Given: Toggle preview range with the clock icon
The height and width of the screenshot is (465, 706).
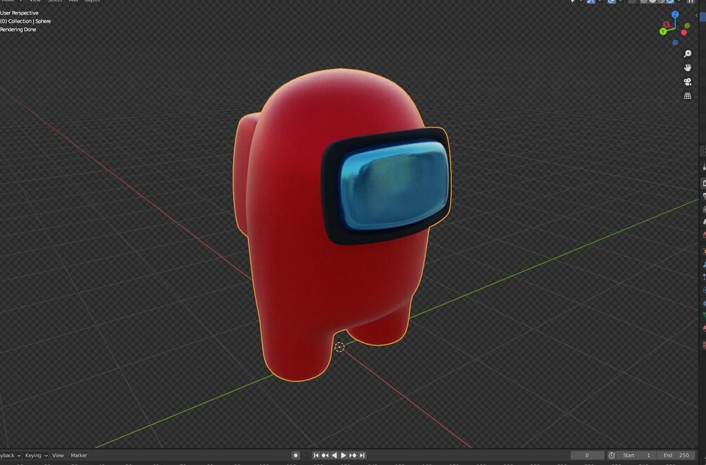Looking at the screenshot, I should (612, 456).
